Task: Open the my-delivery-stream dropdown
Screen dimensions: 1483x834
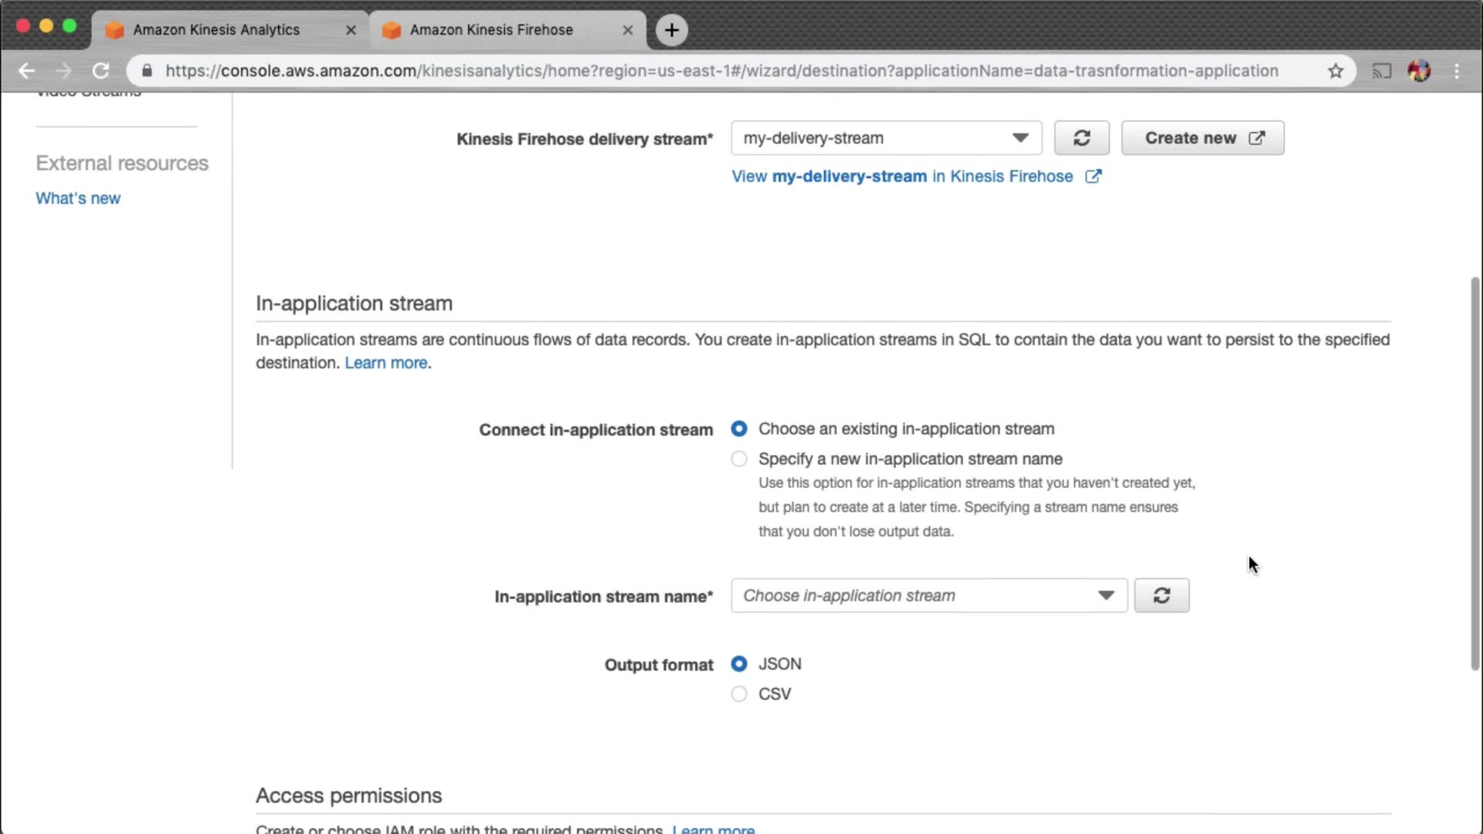Action: coord(886,138)
